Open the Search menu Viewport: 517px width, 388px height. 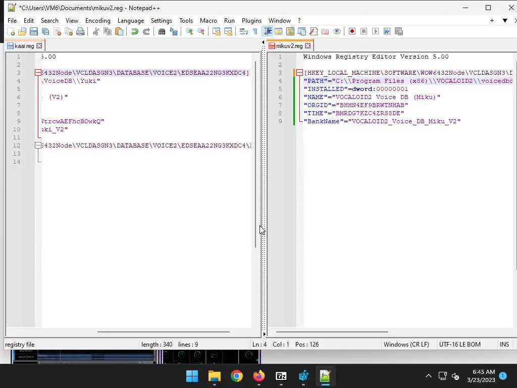[49, 20]
